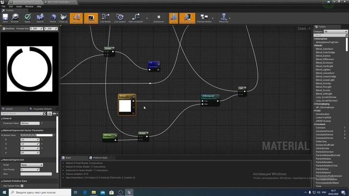Click the Preview Nodes toolbar icon
The image size is (349, 196).
pos(204,18)
